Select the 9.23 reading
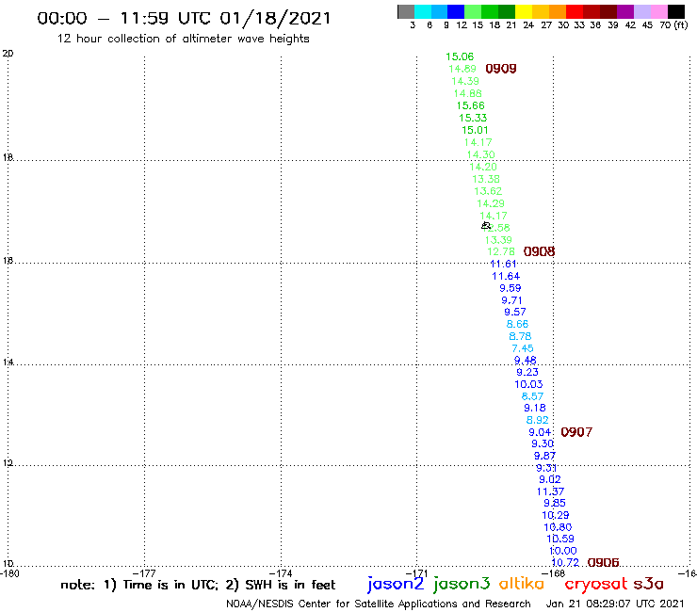697x612 pixels. (527, 373)
